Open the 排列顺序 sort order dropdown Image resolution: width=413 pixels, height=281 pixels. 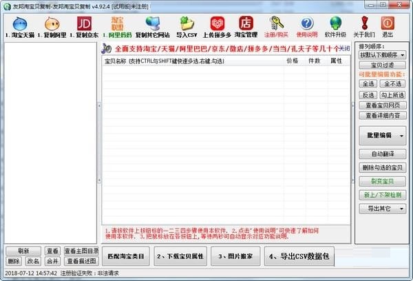coord(383,55)
